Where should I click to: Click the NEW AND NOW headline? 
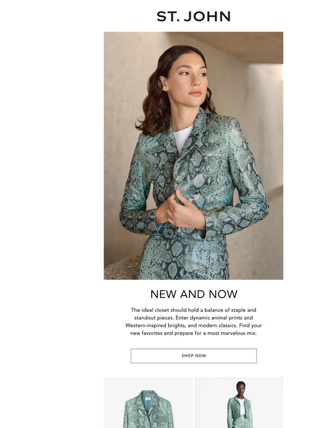click(194, 294)
